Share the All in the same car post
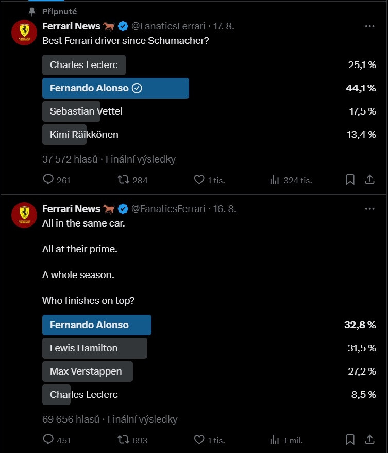388x453 pixels. pyautogui.click(x=370, y=440)
